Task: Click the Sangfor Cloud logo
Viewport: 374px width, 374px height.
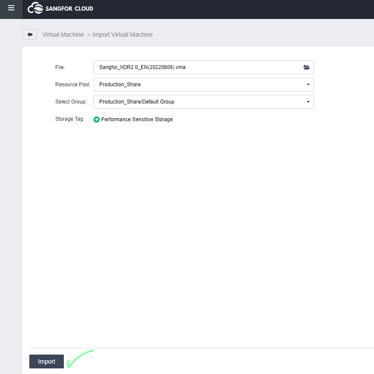Action: 60,8
